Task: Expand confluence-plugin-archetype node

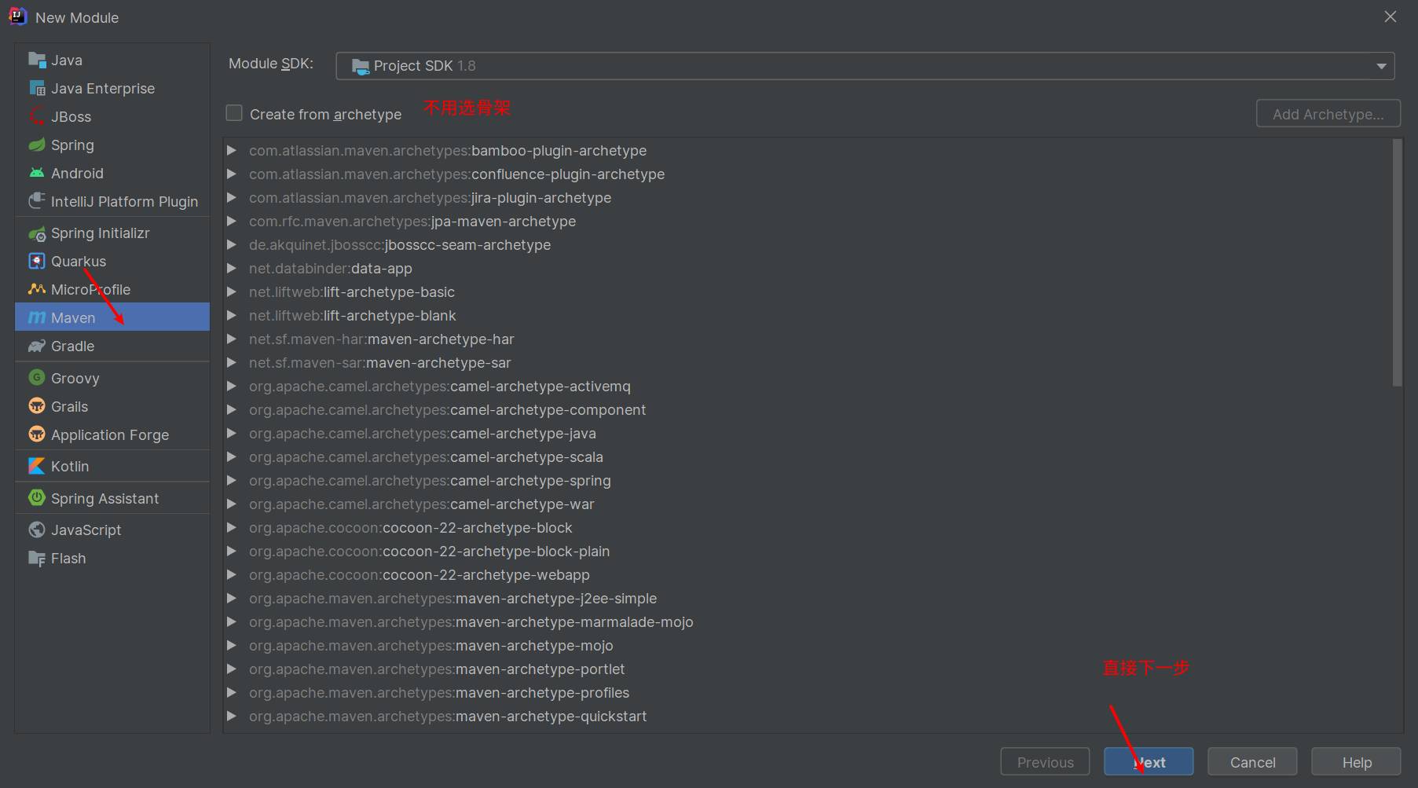Action: pyautogui.click(x=232, y=174)
